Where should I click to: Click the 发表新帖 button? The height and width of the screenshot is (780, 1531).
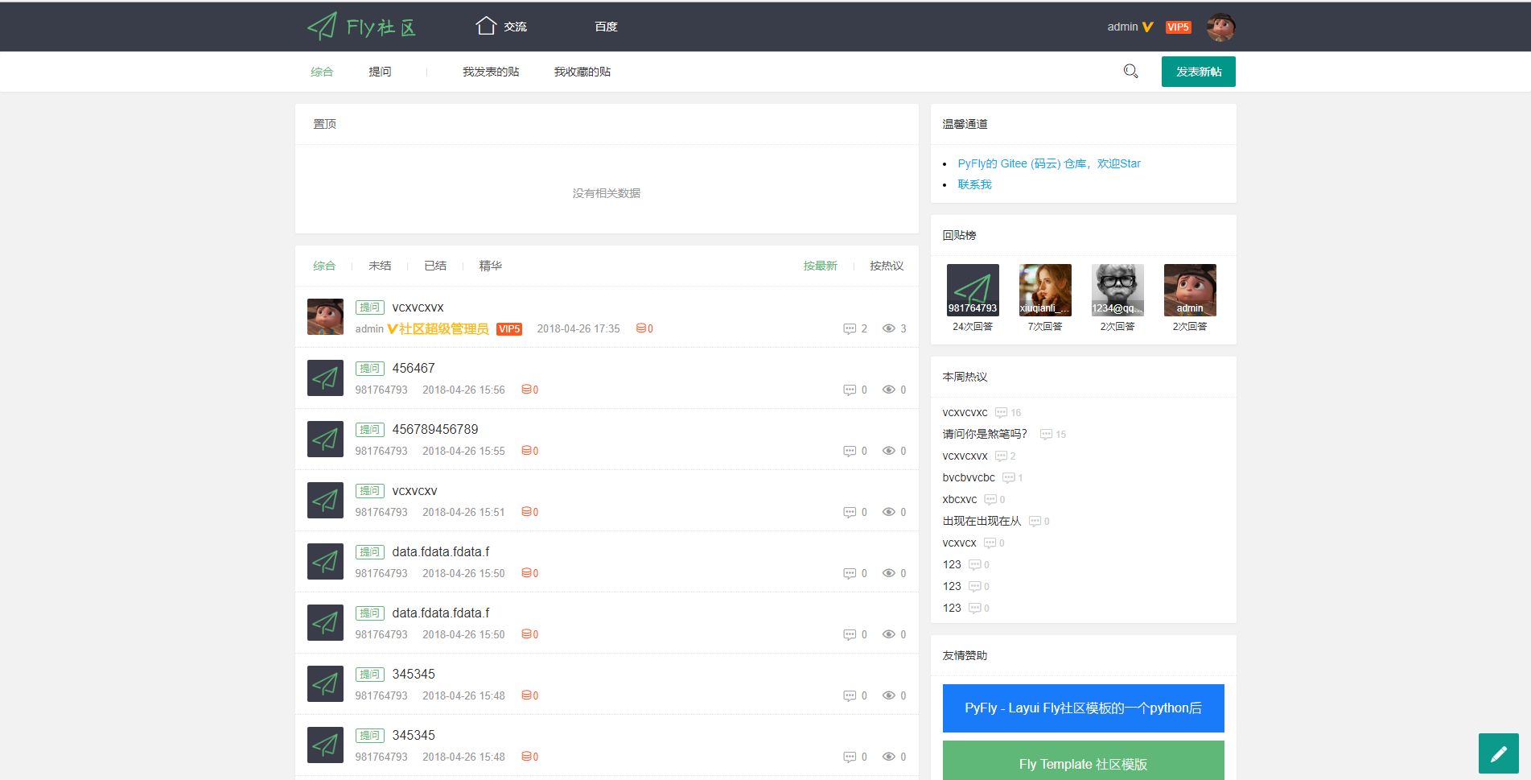[1199, 72]
